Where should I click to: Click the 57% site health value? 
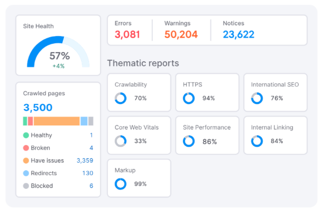60,56
